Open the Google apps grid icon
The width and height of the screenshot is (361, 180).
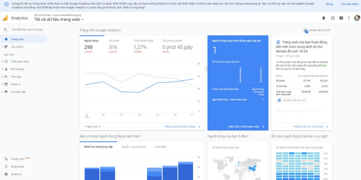333,18
